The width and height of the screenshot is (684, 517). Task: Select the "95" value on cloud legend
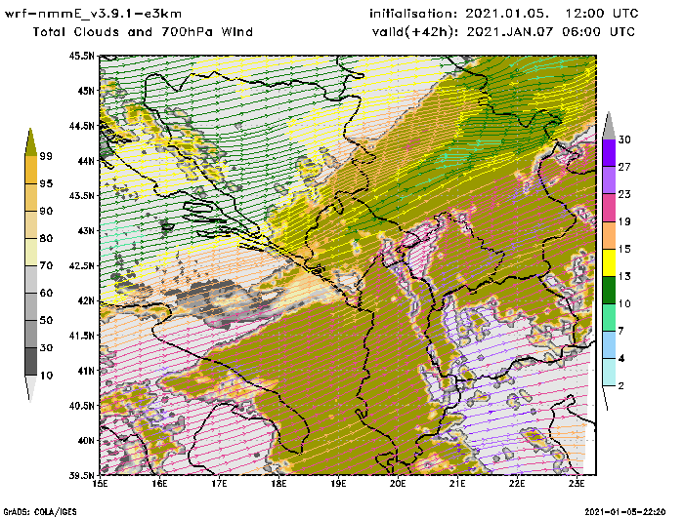point(46,183)
